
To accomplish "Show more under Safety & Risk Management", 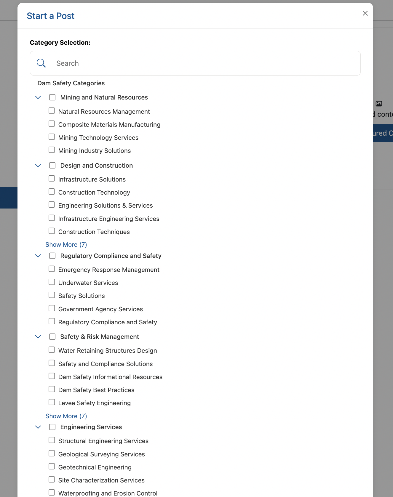I will [x=66, y=416].
